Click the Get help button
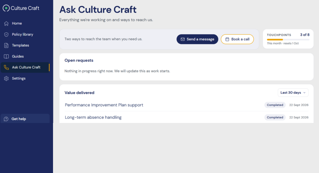The width and height of the screenshot is (319, 173). pyautogui.click(x=25, y=119)
